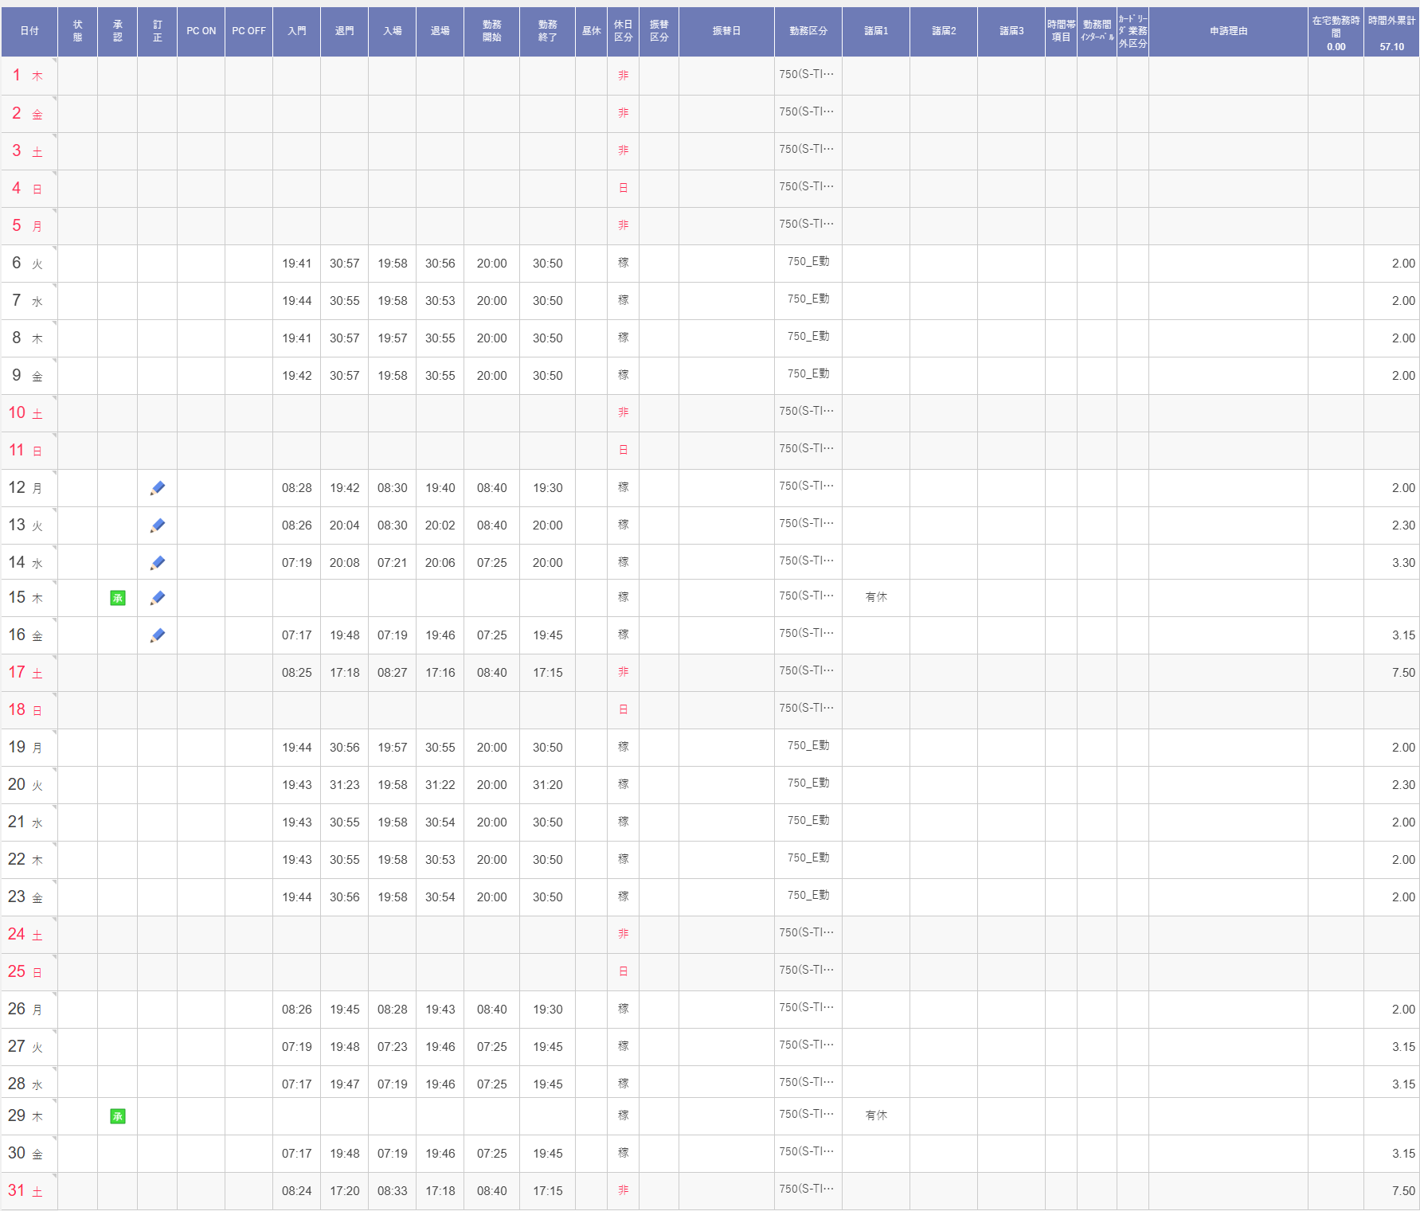Image resolution: width=1420 pixels, height=1211 pixels.
Task: Open the date link for day 17 (土)
Action: pyautogui.click(x=17, y=673)
